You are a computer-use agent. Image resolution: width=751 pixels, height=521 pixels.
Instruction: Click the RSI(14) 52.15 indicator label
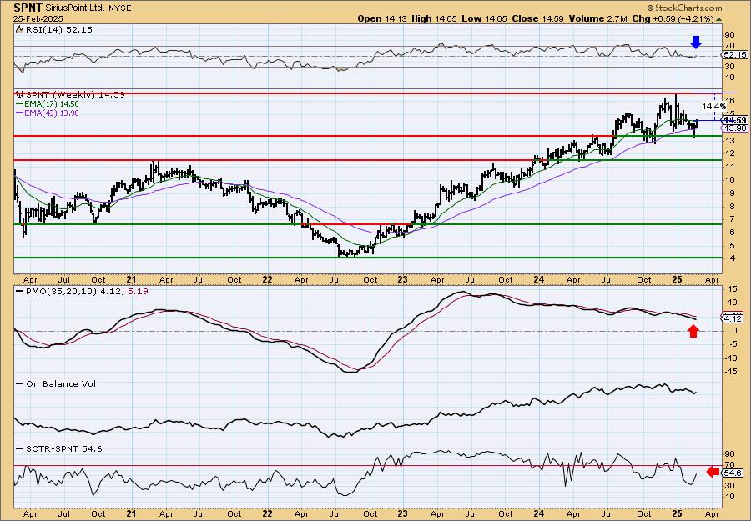(x=58, y=29)
